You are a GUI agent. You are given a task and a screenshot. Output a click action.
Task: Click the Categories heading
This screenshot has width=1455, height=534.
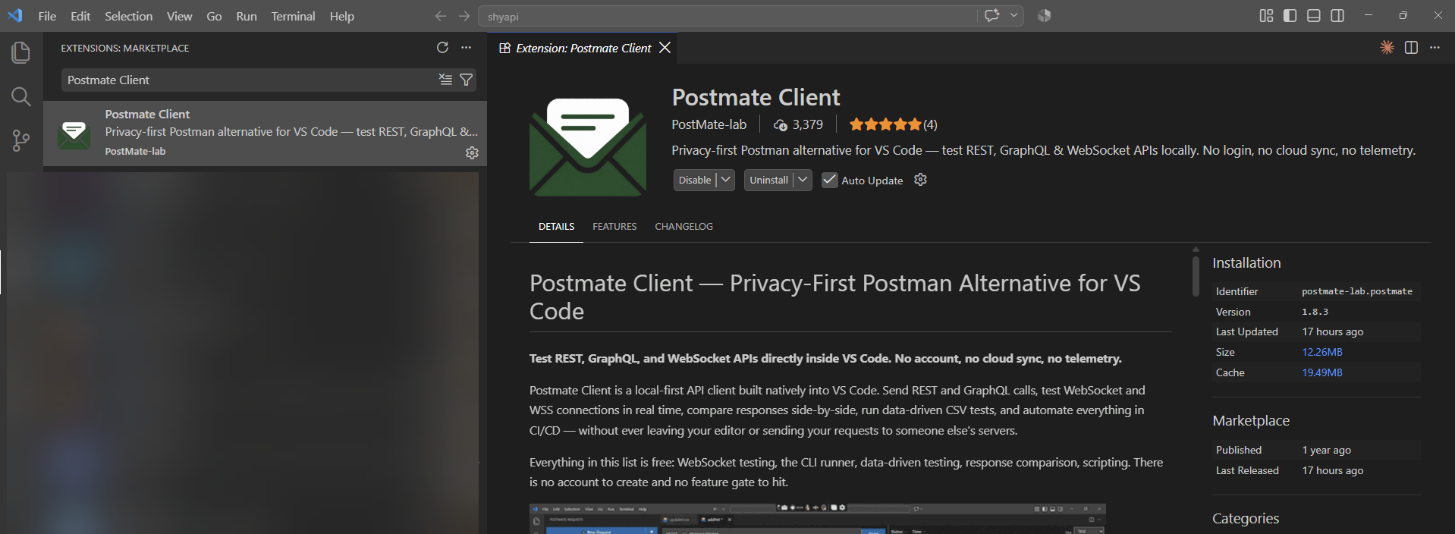coord(1246,519)
